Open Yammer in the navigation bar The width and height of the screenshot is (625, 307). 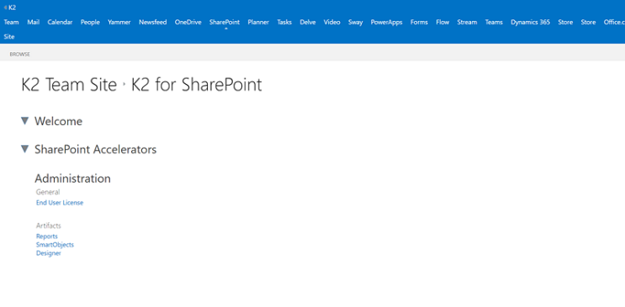(x=119, y=23)
